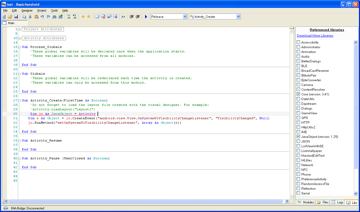Open Find using the plain binoculars icon
The width and height of the screenshot is (360, 212).
(x=54, y=17)
